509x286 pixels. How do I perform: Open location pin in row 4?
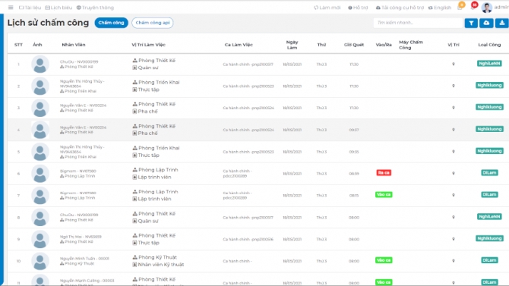[454, 130]
